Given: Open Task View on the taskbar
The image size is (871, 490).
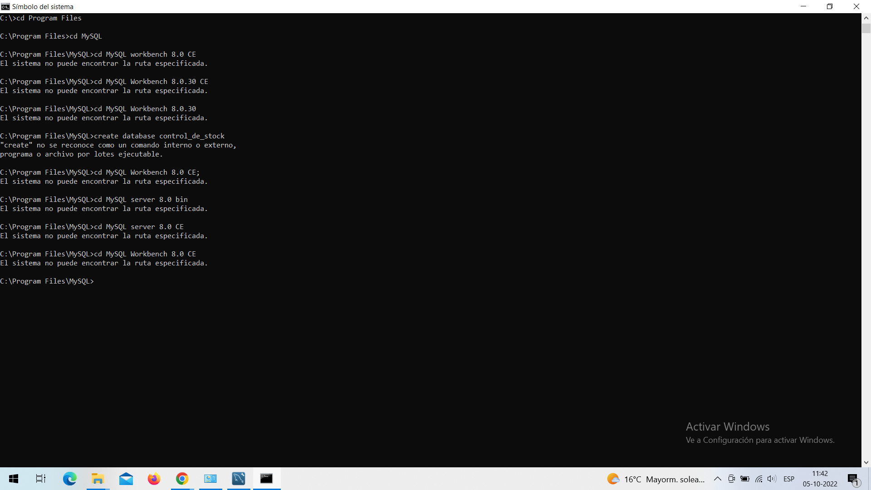Looking at the screenshot, I should (41, 479).
